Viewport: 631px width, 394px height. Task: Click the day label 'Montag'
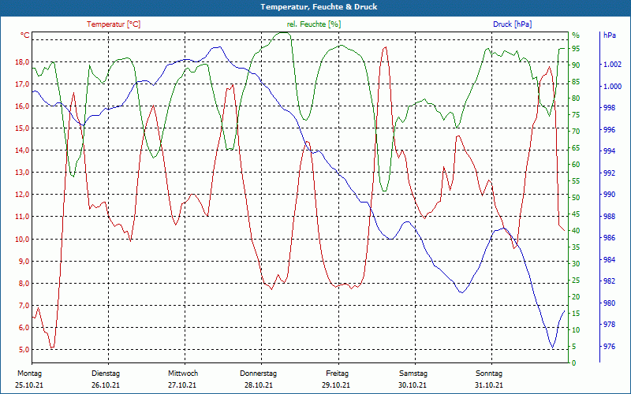tap(29, 374)
